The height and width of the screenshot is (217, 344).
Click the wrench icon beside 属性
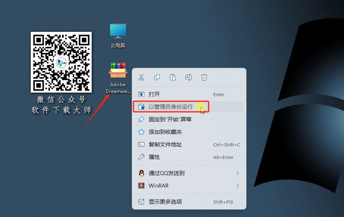coord(141,157)
